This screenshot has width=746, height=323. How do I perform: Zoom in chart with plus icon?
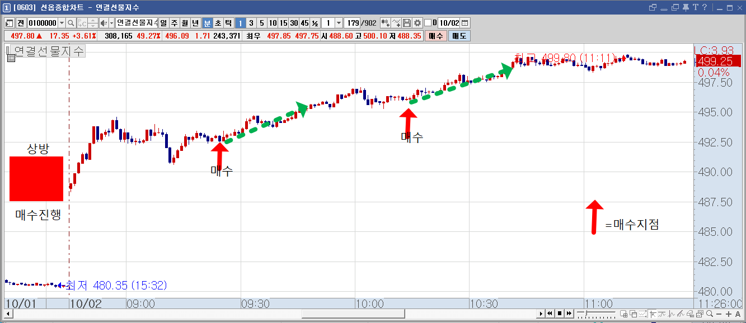point(729,314)
